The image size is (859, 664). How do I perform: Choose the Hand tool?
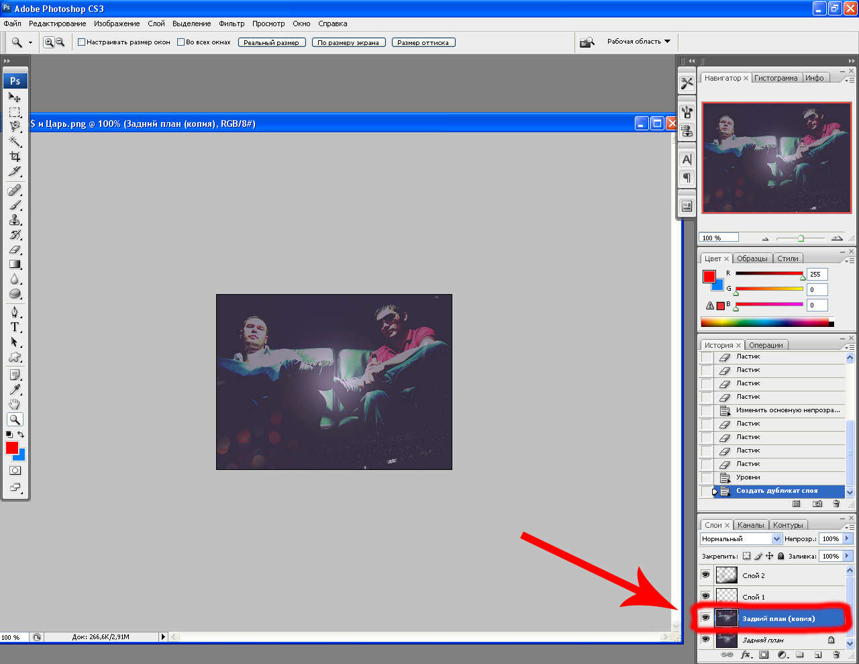point(15,404)
